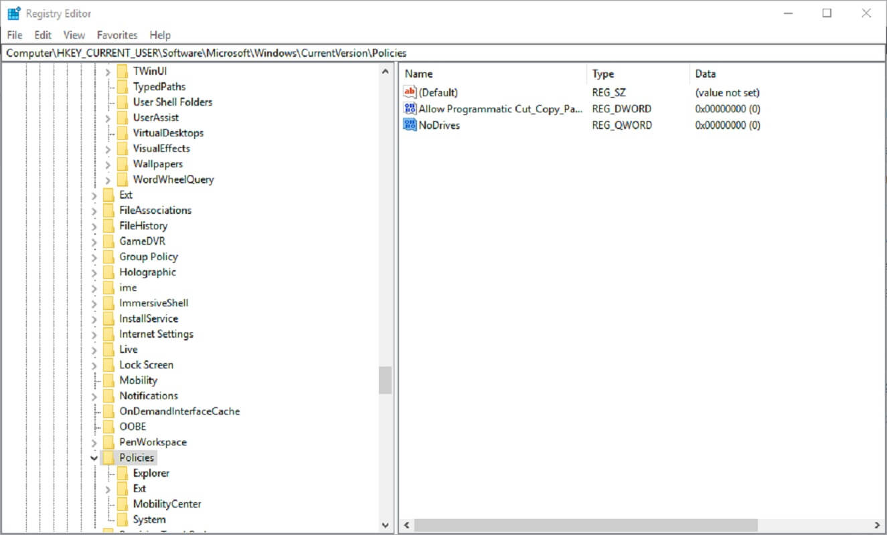Screen dimensions: 887x535
Task: Expand the Lock Screen key
Action: [94, 364]
